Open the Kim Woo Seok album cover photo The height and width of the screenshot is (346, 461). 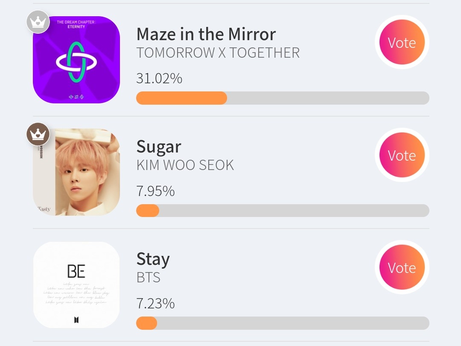(x=77, y=172)
